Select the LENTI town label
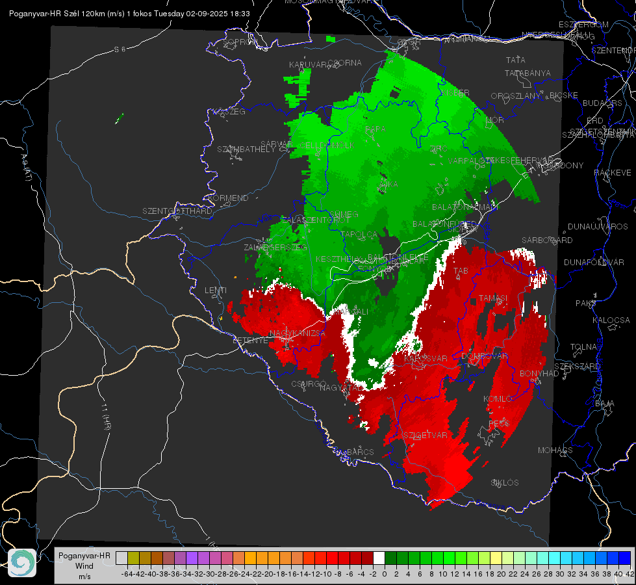The height and width of the screenshot is (585, 636). click(x=216, y=291)
